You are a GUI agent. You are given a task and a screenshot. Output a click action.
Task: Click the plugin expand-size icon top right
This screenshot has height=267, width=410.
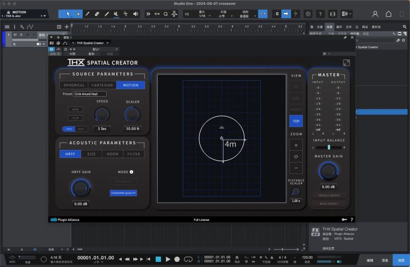[346, 62]
